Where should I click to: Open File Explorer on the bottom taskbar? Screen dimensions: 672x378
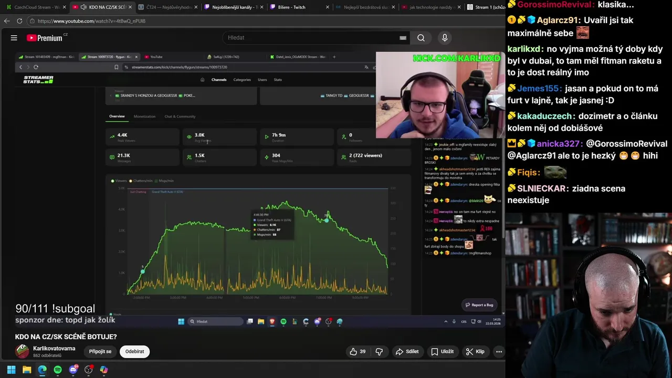[x=27, y=370]
